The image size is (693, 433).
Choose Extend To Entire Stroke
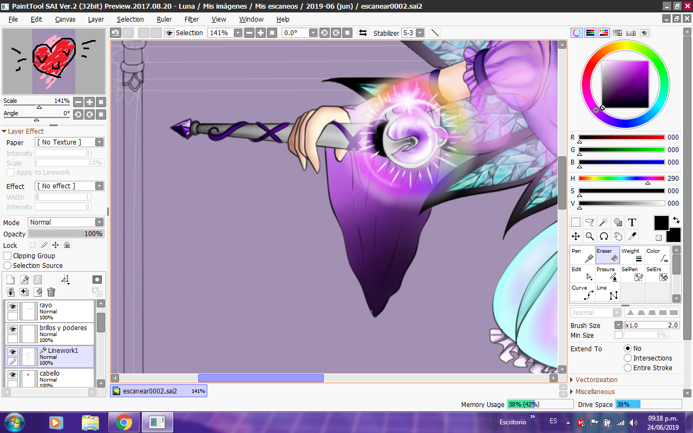pyautogui.click(x=628, y=368)
